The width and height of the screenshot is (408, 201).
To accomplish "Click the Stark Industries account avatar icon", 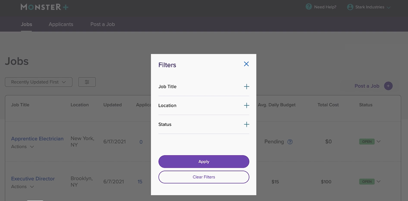I will (350, 7).
